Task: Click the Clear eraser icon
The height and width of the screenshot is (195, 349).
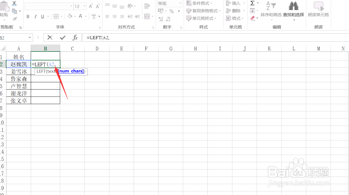Action: coord(253,18)
